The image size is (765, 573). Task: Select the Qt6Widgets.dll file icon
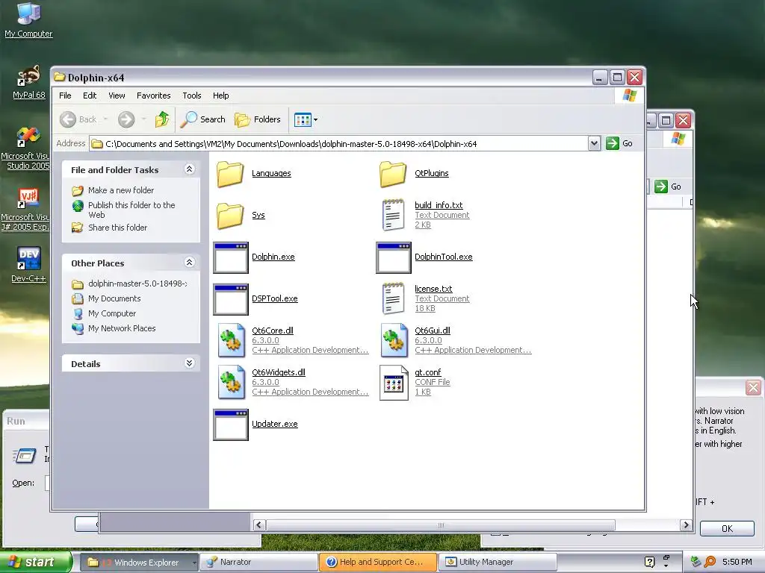[x=232, y=383]
